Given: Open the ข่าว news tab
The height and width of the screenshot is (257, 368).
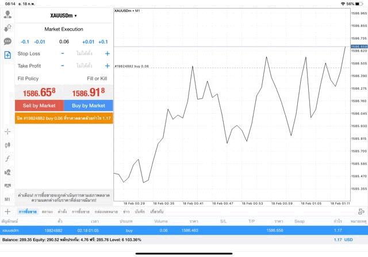Looking at the screenshot, I should pos(126,212).
